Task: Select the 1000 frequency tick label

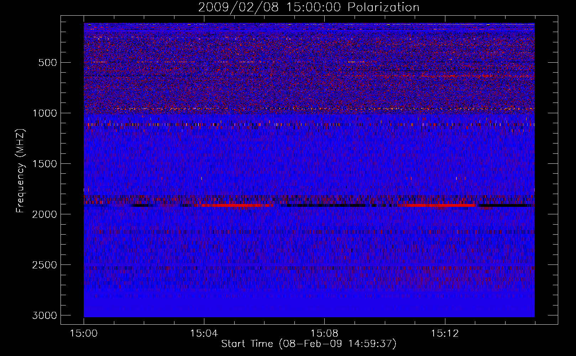Action: [x=44, y=113]
